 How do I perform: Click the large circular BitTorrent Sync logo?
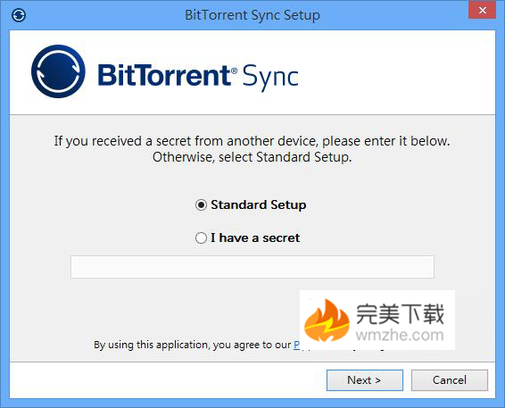[58, 71]
